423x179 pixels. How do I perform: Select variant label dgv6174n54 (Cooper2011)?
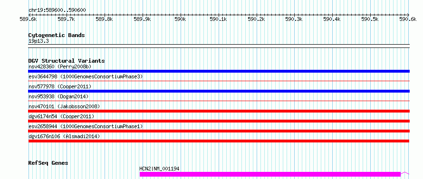tap(61, 116)
